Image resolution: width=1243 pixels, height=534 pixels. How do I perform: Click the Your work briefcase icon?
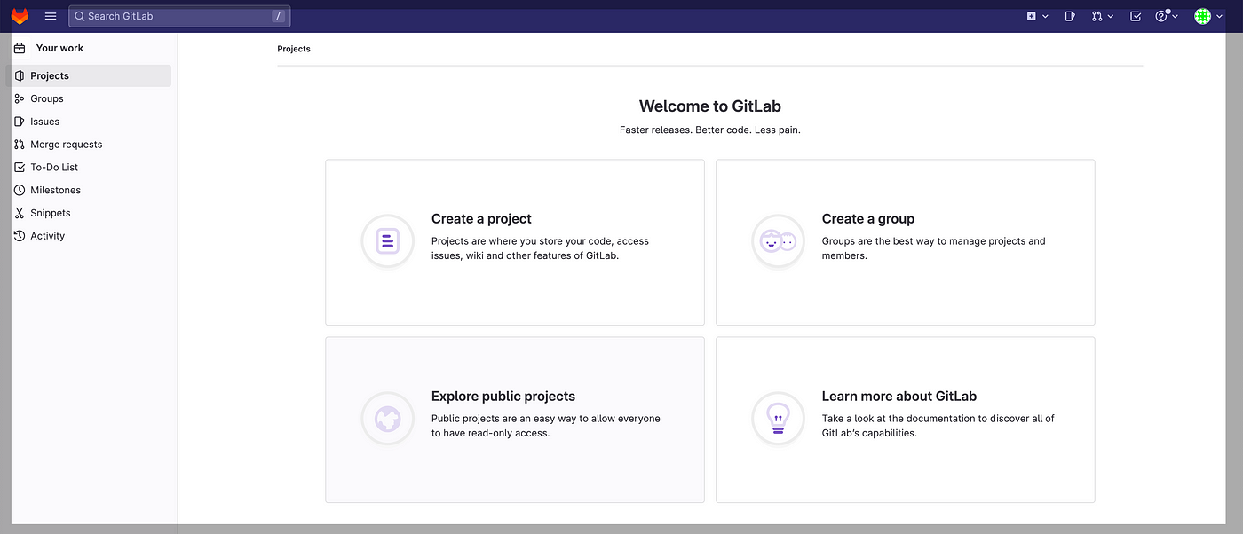(x=20, y=48)
